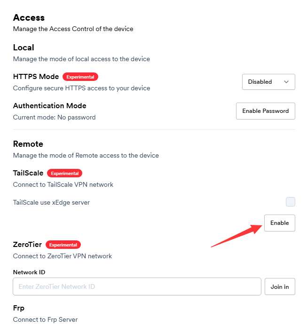Click the 'Current mode: No password' text
Screen dimensions: 307x326
[x=54, y=117]
